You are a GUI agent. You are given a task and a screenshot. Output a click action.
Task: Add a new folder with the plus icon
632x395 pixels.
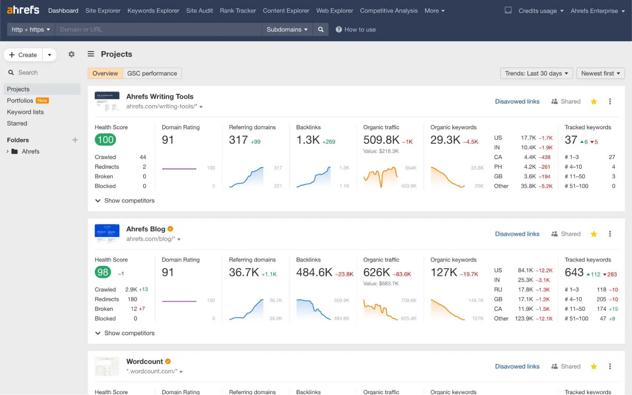tap(75, 140)
